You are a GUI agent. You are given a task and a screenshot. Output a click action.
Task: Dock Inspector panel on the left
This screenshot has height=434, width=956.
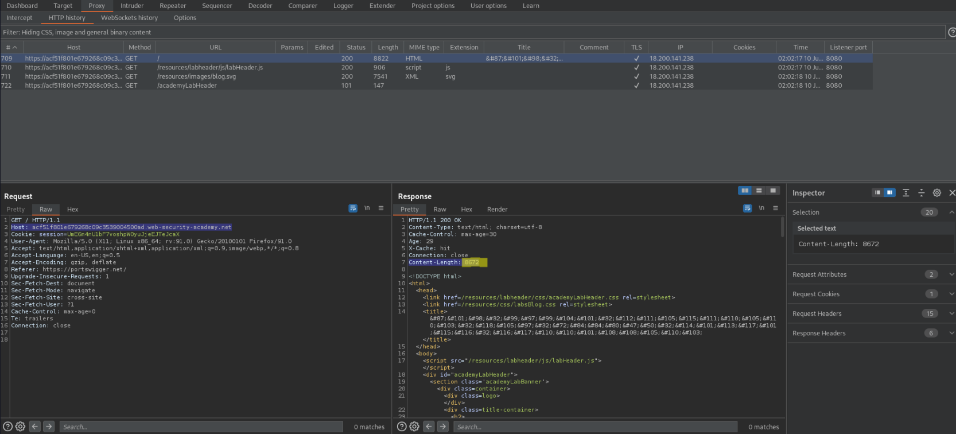tap(877, 193)
